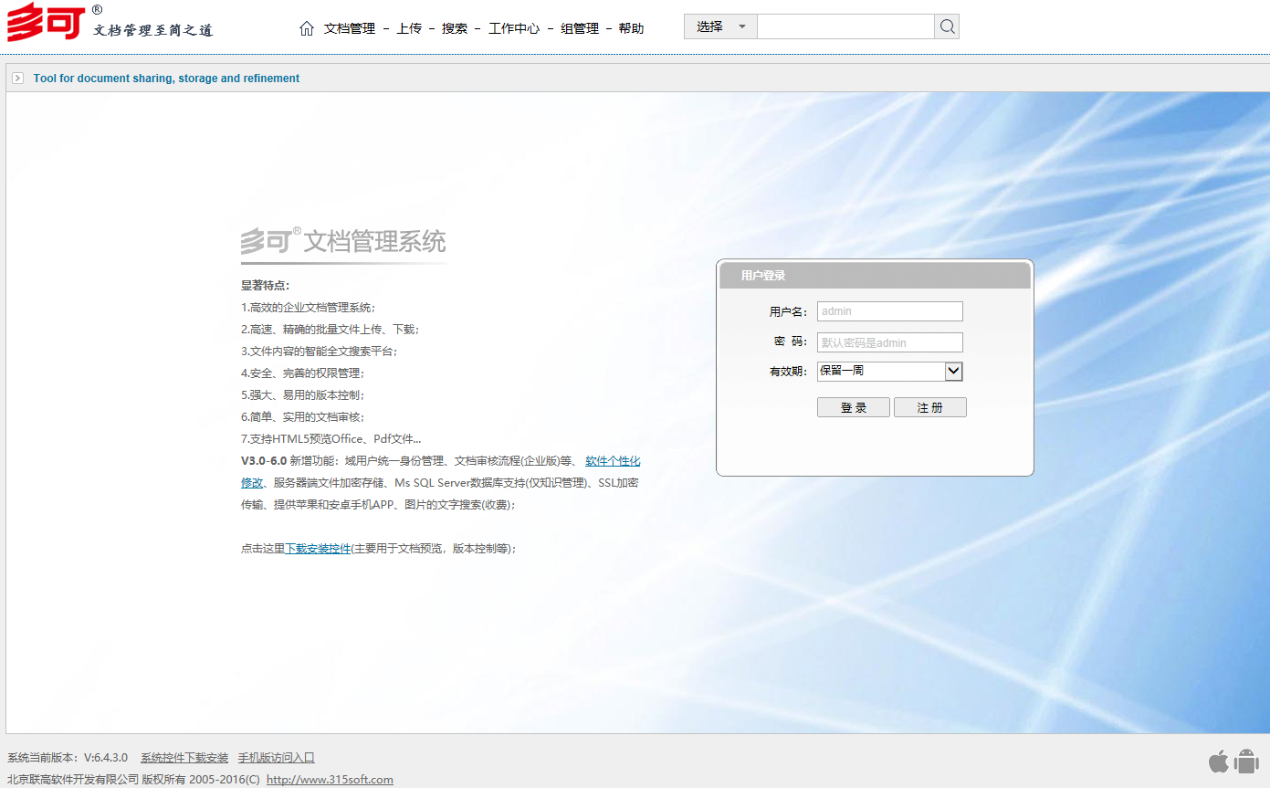1270x788 pixels.
Task: Click feature line 7.支持HTML5预览Office
Action: (331, 439)
